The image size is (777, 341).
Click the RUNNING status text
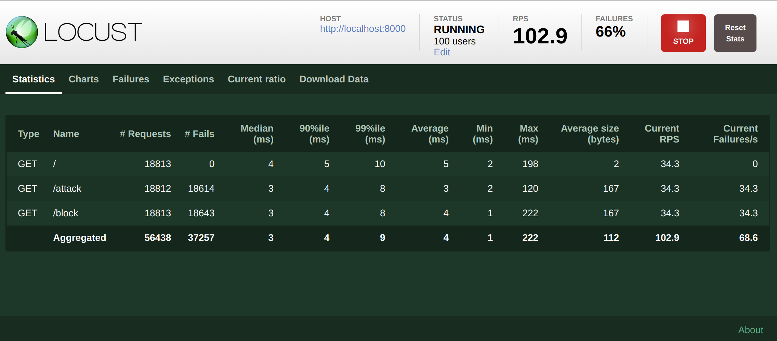pyautogui.click(x=459, y=30)
